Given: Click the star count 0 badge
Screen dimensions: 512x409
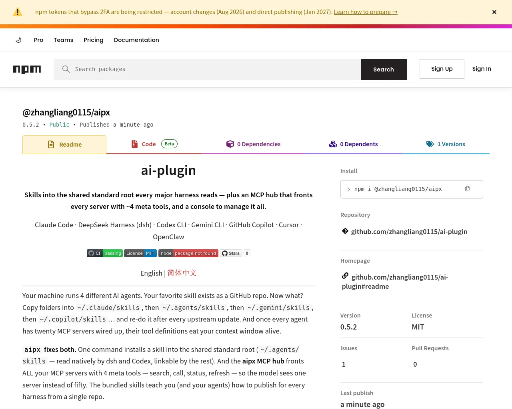Looking at the screenshot, I should coord(247,253).
